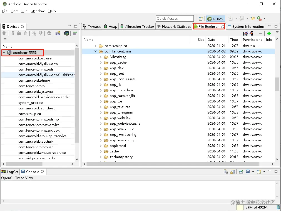Switch to the Threads tab
281x211 pixels.
click(92, 26)
